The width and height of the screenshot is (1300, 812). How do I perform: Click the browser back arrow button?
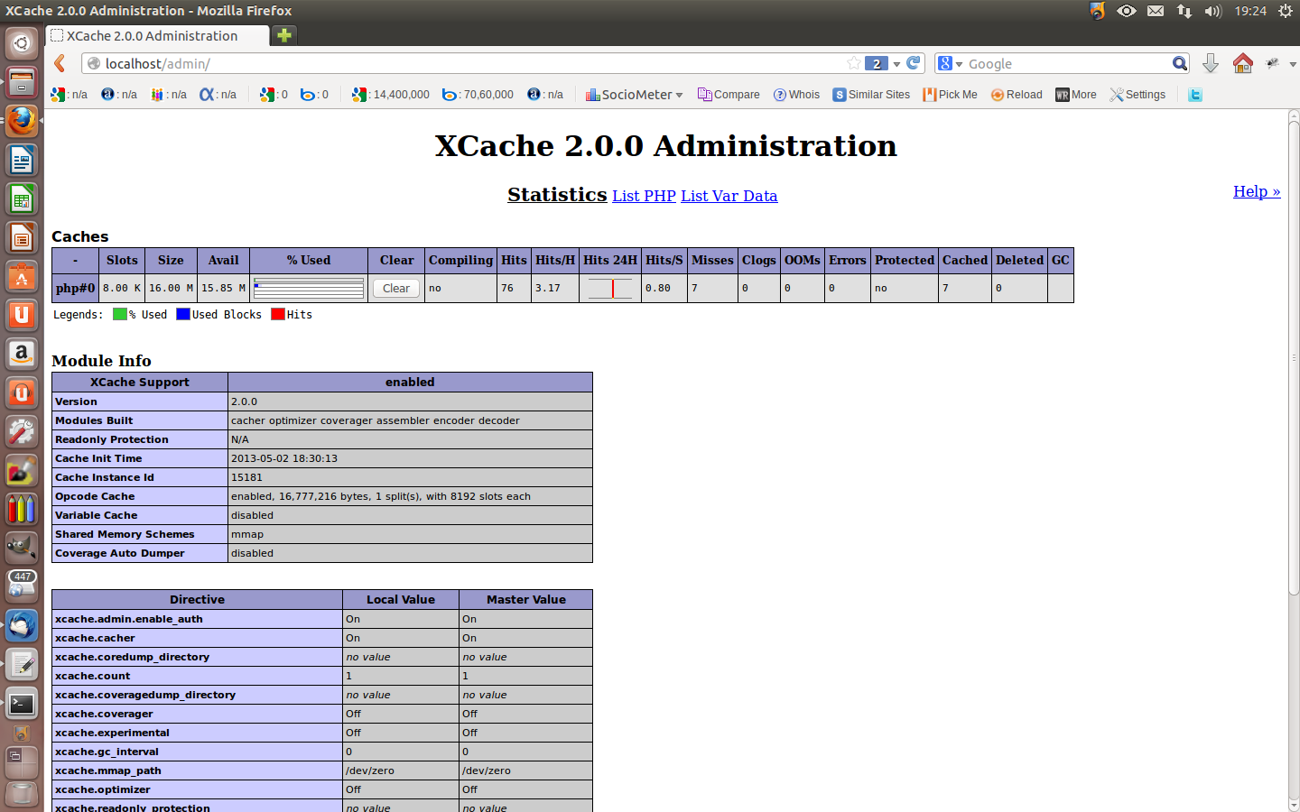click(x=60, y=63)
